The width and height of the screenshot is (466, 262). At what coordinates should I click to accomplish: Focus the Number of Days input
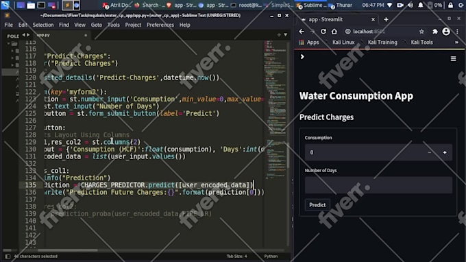click(378, 185)
